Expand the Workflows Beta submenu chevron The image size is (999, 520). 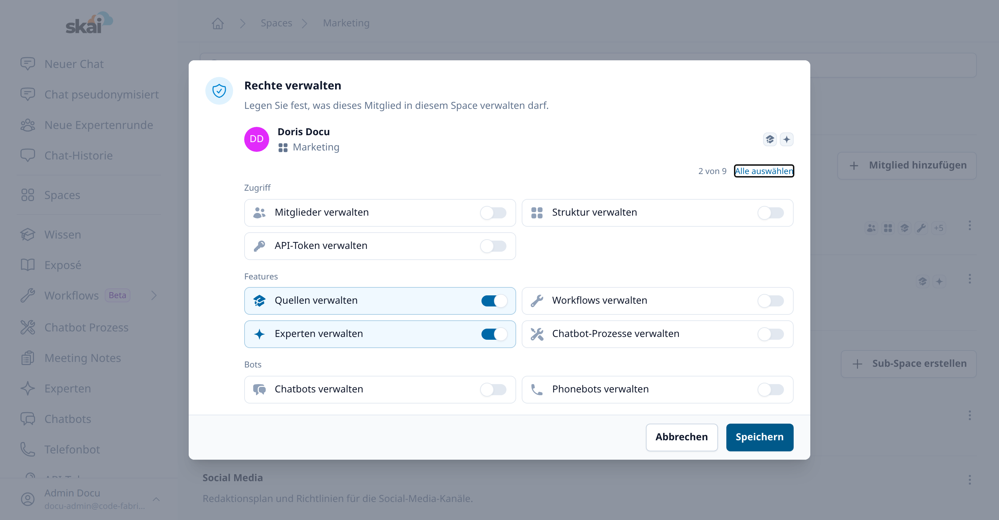pyautogui.click(x=154, y=295)
